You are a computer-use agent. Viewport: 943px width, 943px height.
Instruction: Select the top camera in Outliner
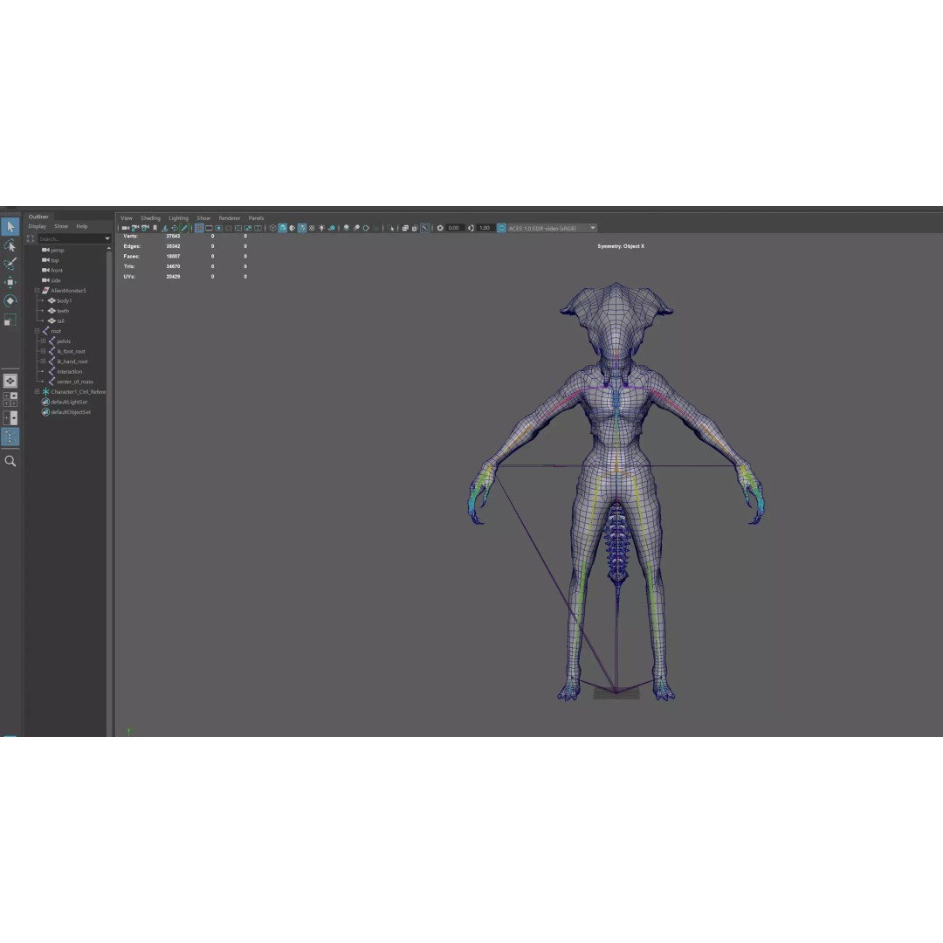[x=51, y=260]
